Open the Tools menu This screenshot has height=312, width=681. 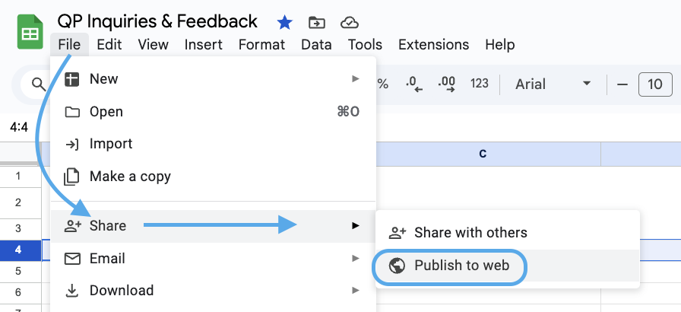point(365,45)
